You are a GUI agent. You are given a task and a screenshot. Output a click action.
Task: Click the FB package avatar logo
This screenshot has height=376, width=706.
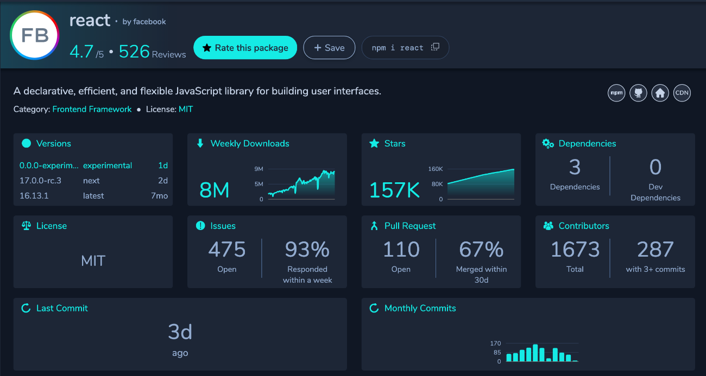(35, 35)
